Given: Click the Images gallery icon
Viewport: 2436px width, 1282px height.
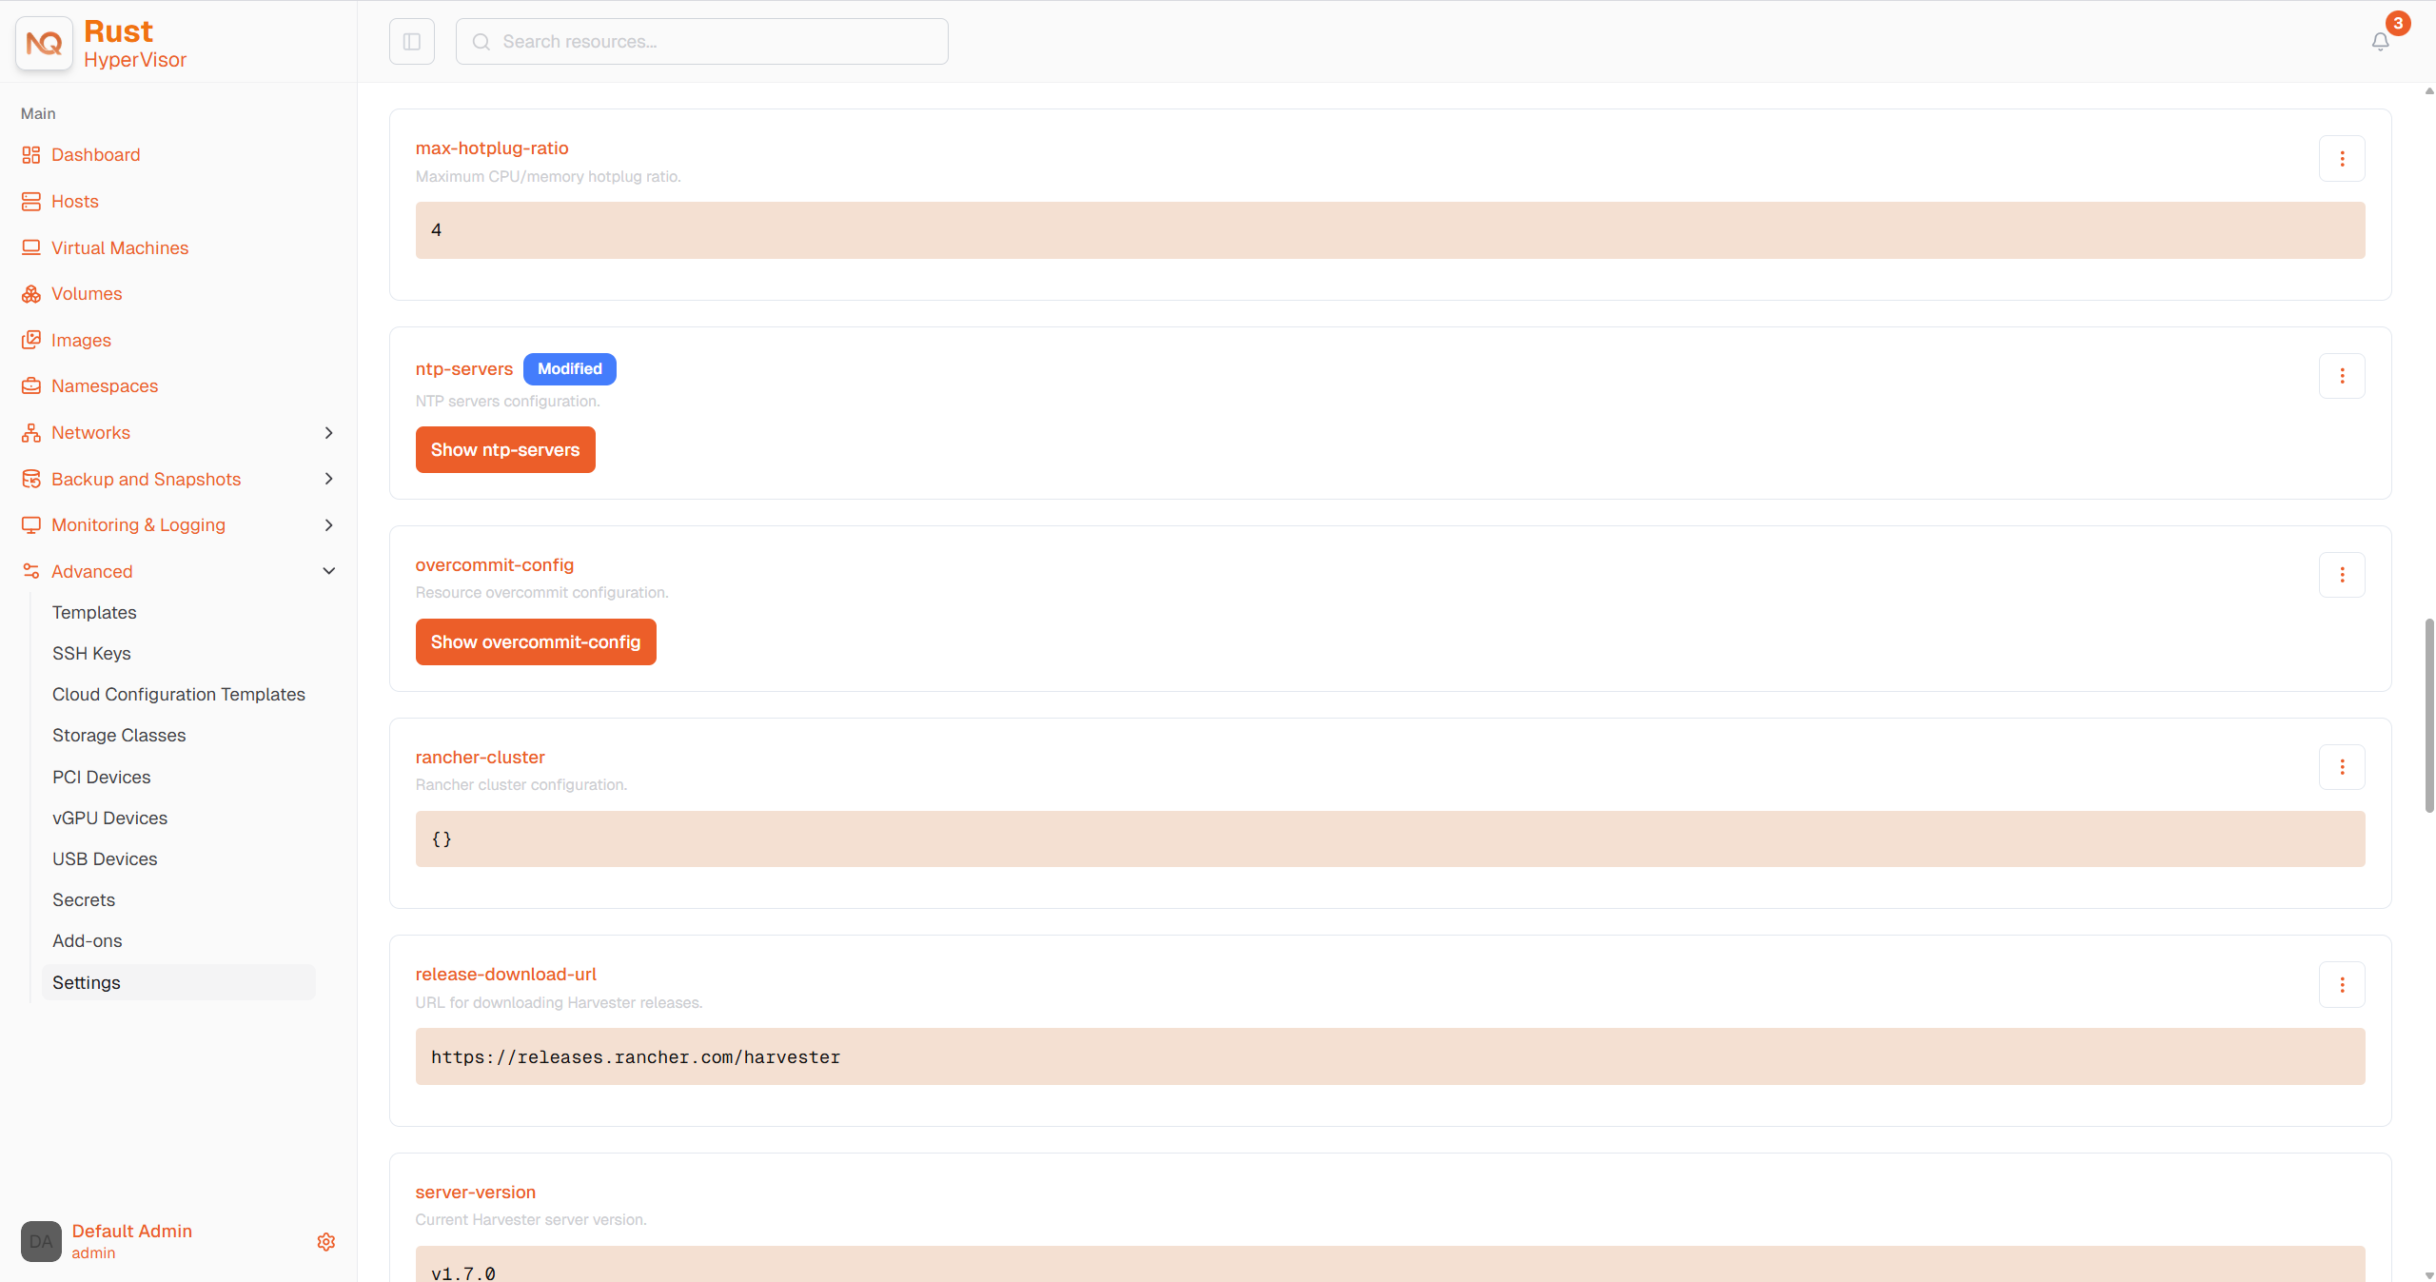Looking at the screenshot, I should 31,340.
